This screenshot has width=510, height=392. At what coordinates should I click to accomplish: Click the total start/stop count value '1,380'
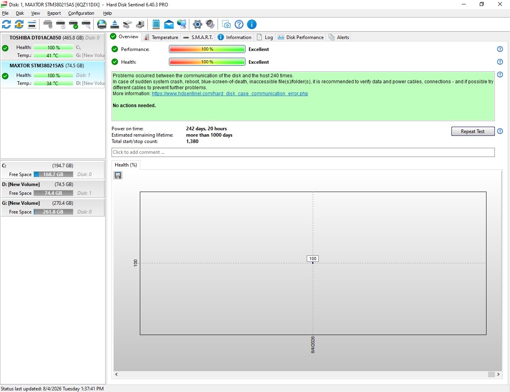coord(192,141)
